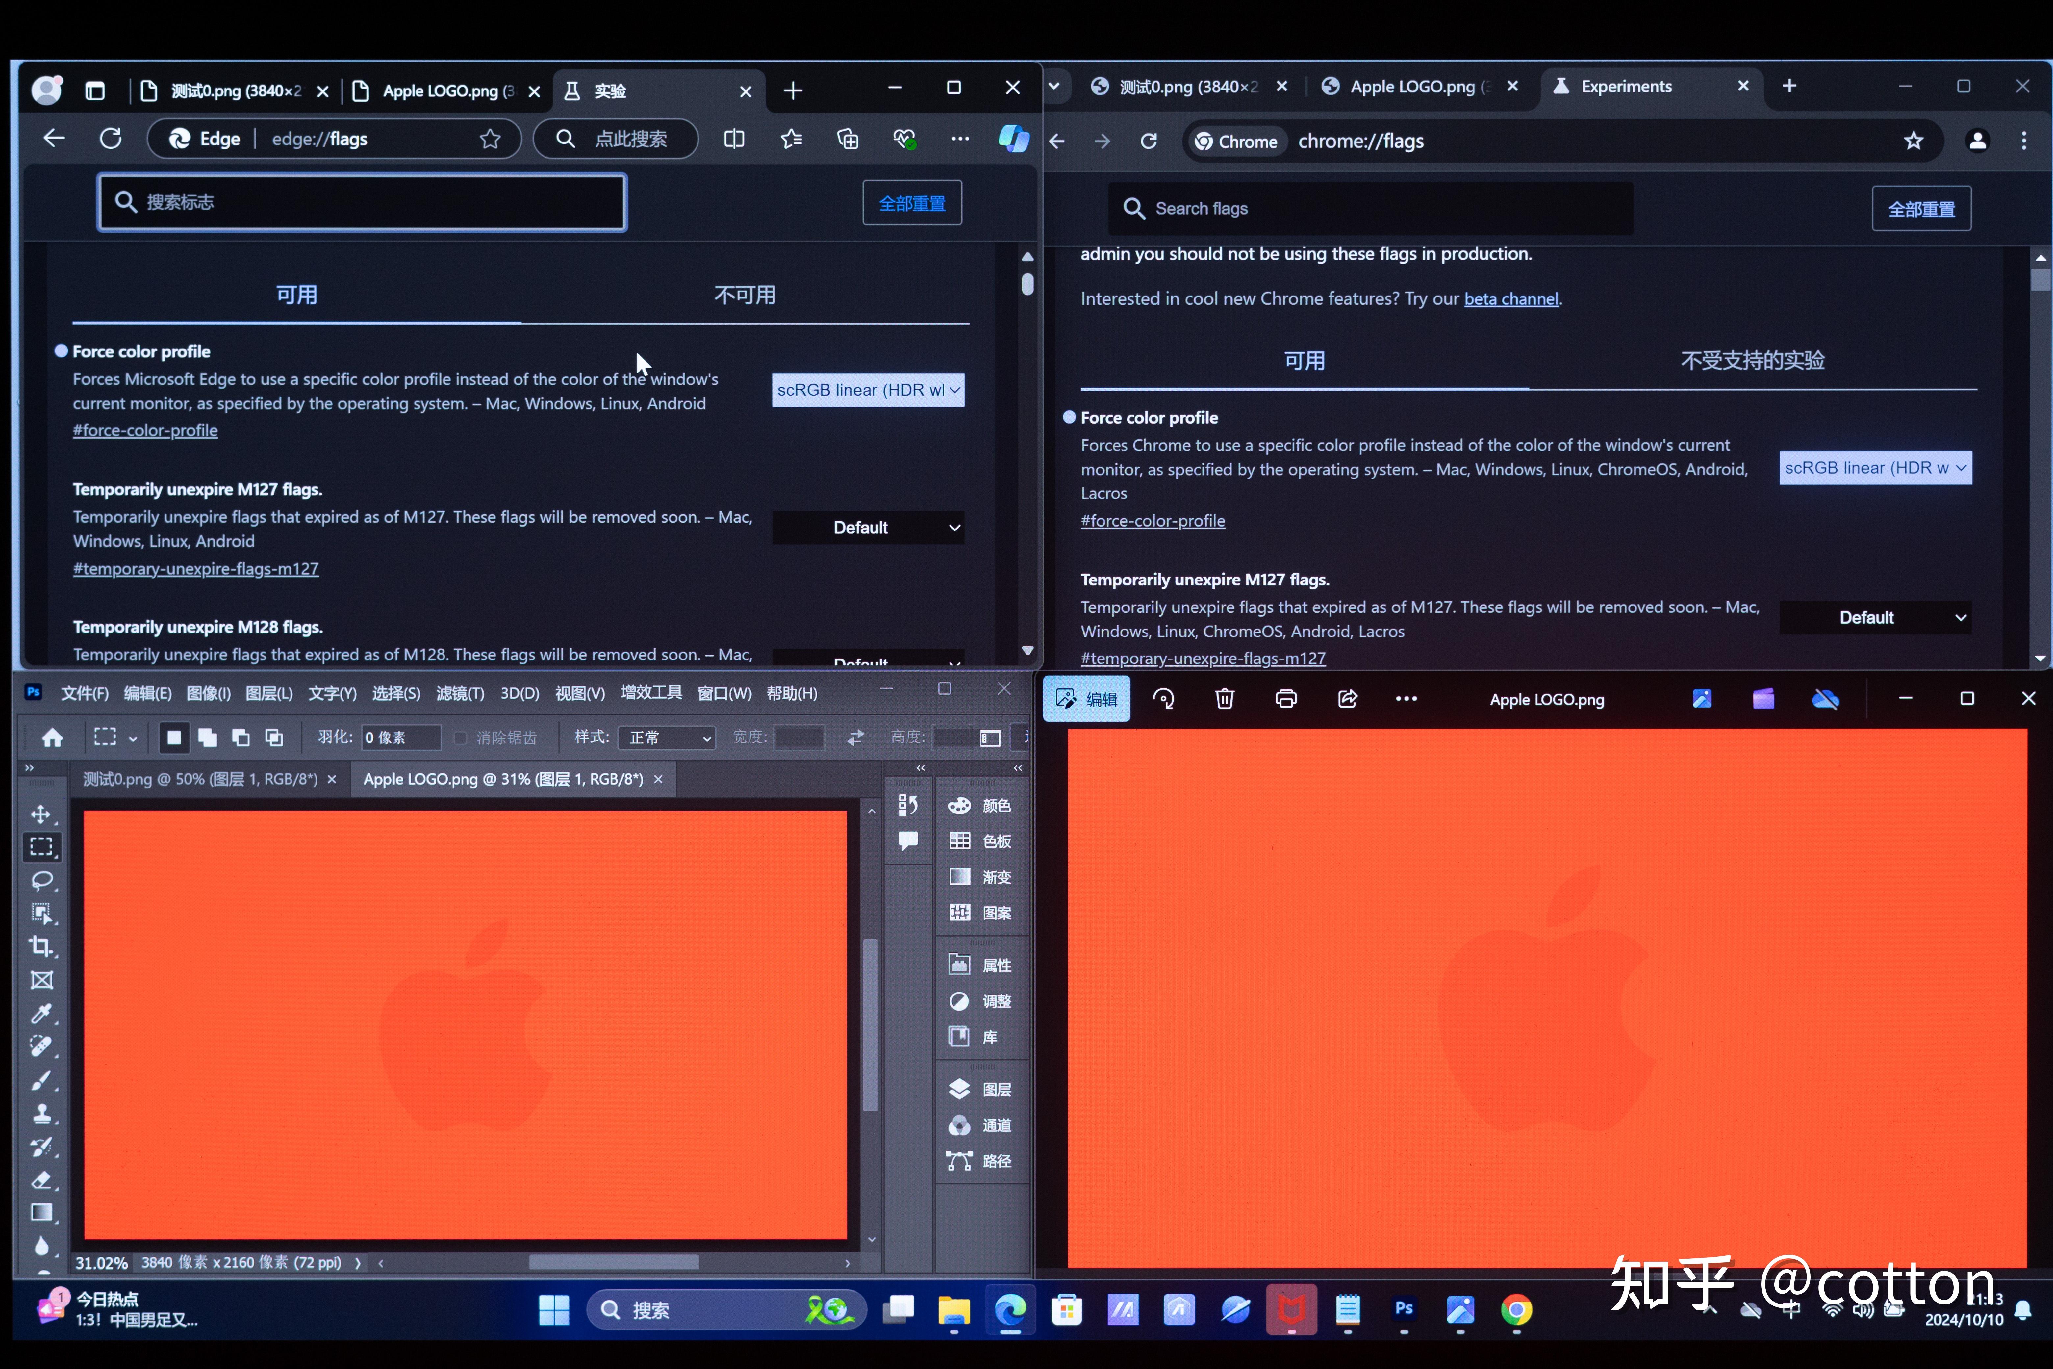Open Edge split screen
The height and width of the screenshot is (1369, 2053).
[x=734, y=139]
